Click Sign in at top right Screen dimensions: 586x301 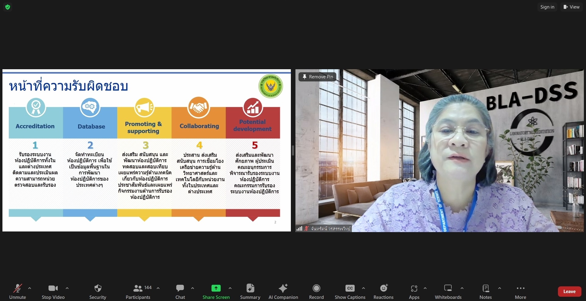547,7
